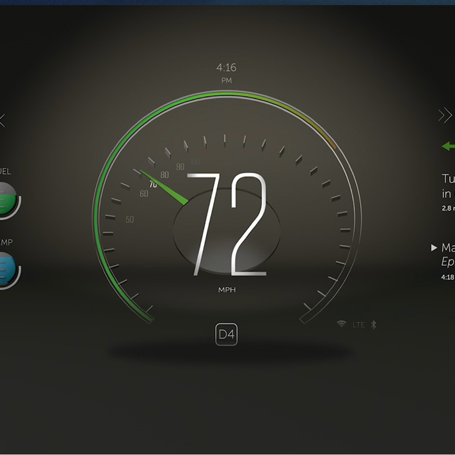Click the LTE network indicator
This screenshot has width=455, height=455.
359,325
